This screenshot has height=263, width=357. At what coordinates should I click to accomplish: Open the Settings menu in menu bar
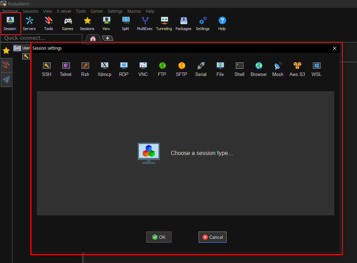(x=115, y=11)
